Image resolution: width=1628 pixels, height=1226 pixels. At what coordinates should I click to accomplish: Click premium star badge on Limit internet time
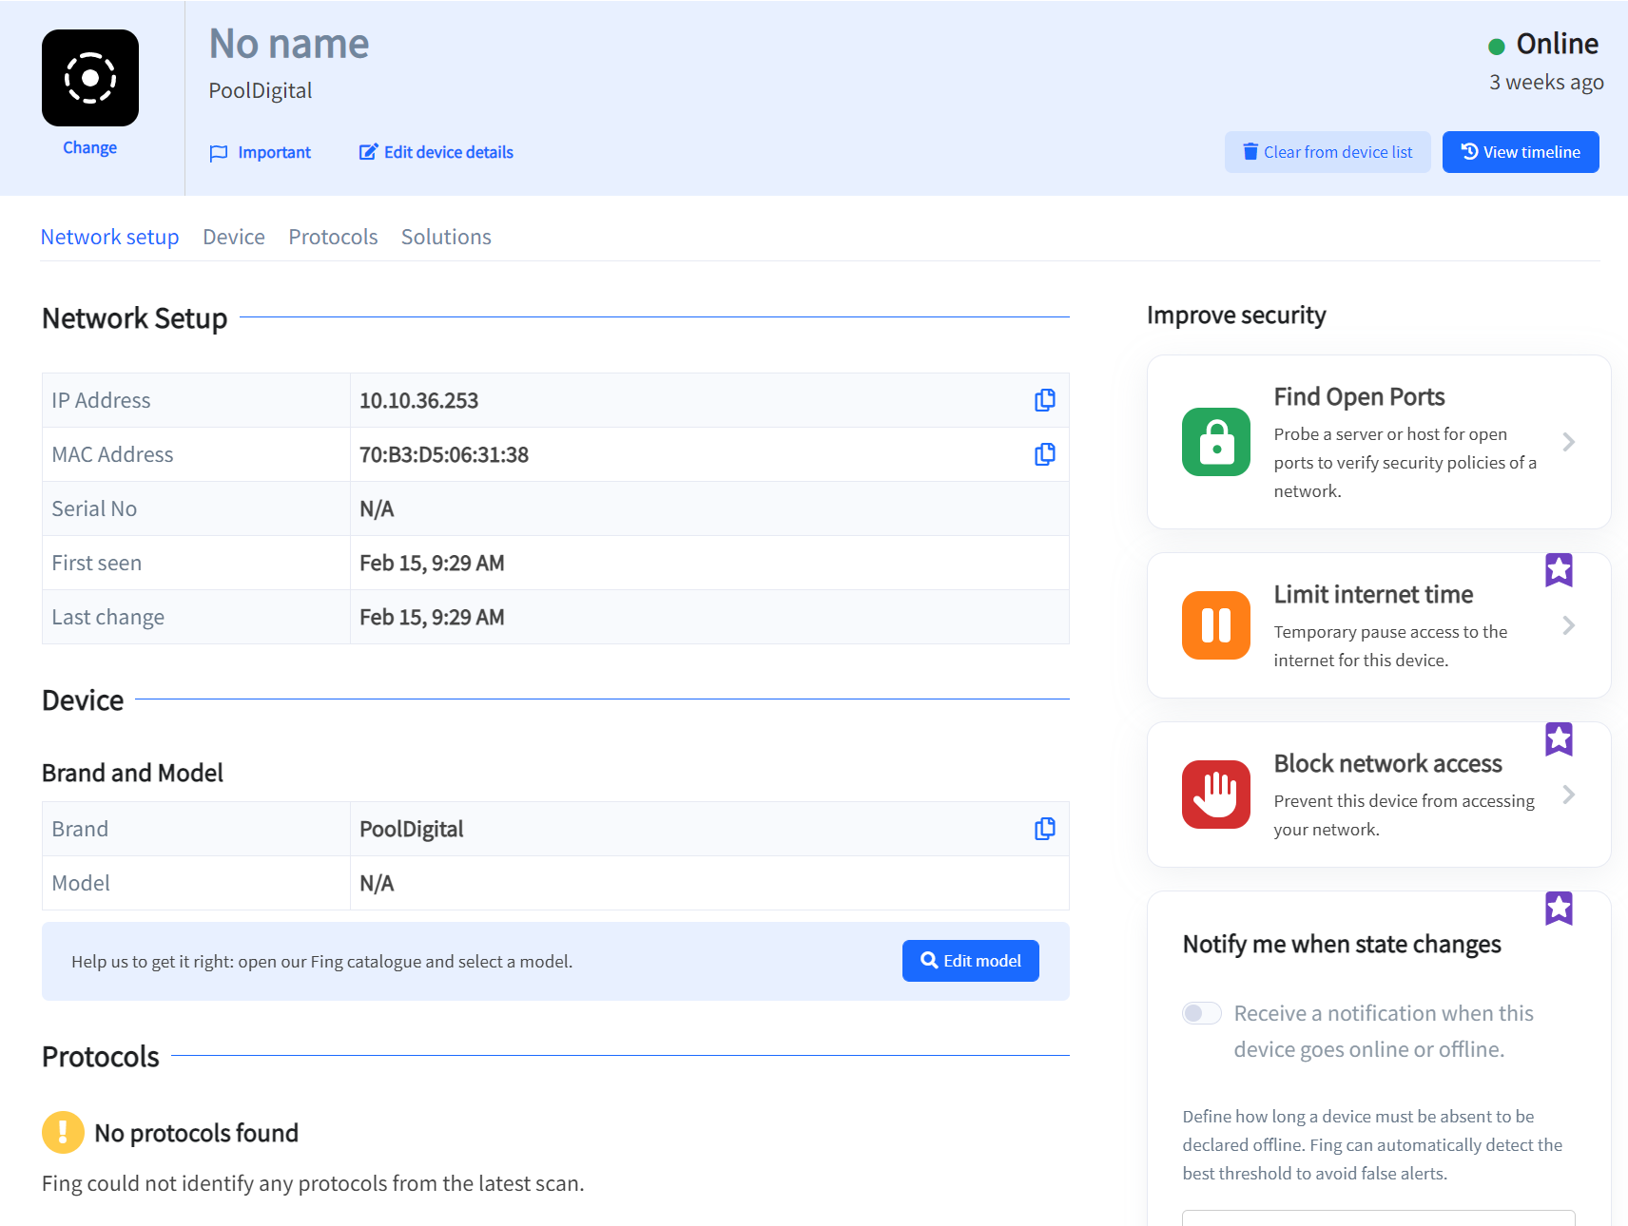point(1559,570)
